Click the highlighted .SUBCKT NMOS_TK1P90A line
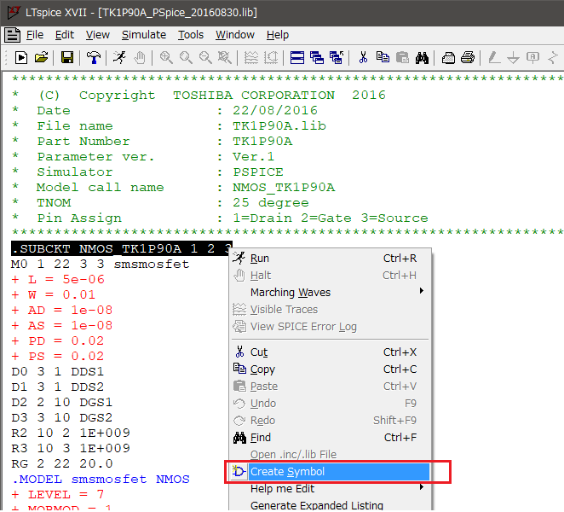The width and height of the screenshot is (564, 512). [x=122, y=248]
